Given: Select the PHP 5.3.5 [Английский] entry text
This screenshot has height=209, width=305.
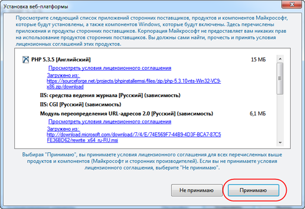Looking at the screenshot, I should [61, 60].
